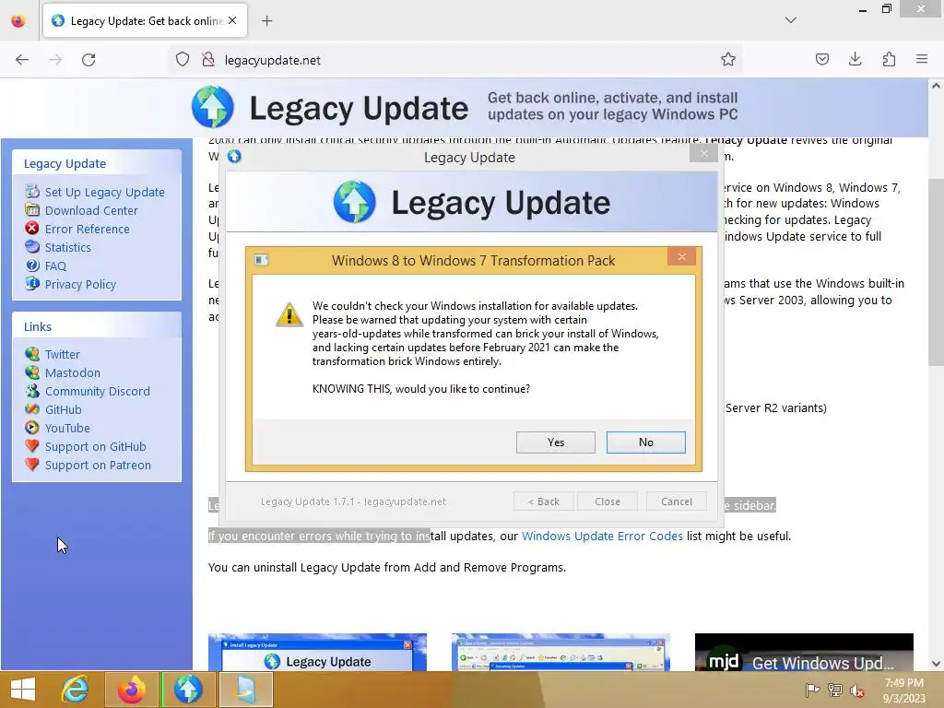This screenshot has height=708, width=944.
Task: Click the tracking protection shield icon
Action: tap(183, 60)
